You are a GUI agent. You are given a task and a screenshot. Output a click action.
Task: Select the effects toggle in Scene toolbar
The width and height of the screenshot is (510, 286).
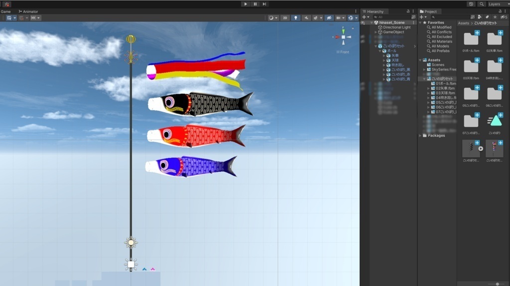pyautogui.click(x=315, y=18)
